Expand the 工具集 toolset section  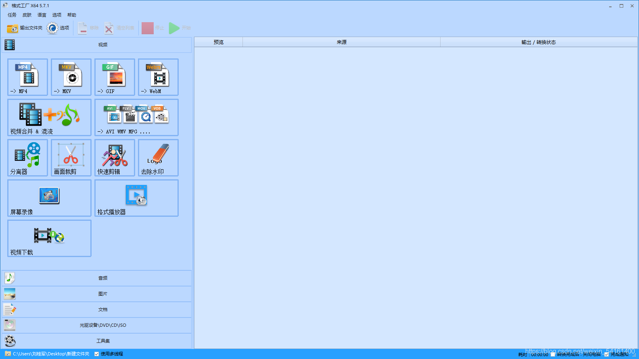(x=97, y=341)
